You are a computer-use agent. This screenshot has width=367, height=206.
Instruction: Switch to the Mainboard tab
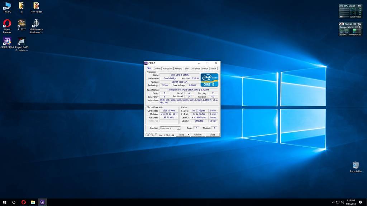(167, 68)
